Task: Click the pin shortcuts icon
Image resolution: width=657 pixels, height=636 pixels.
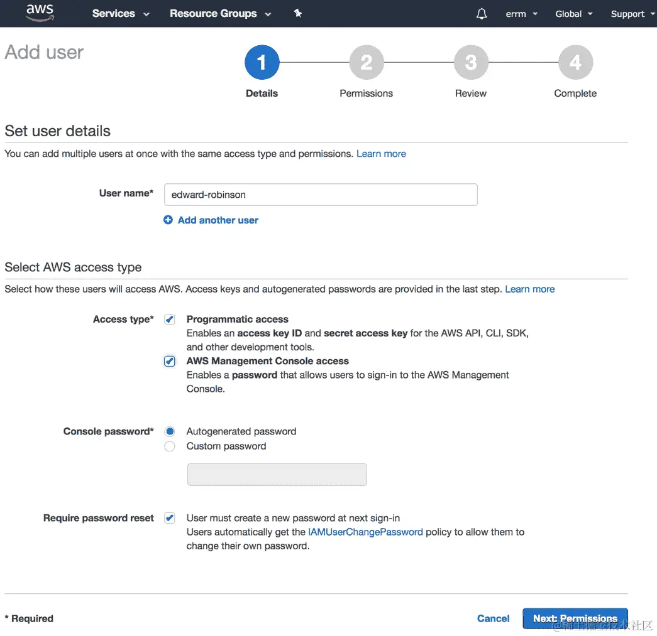Action: [x=298, y=13]
